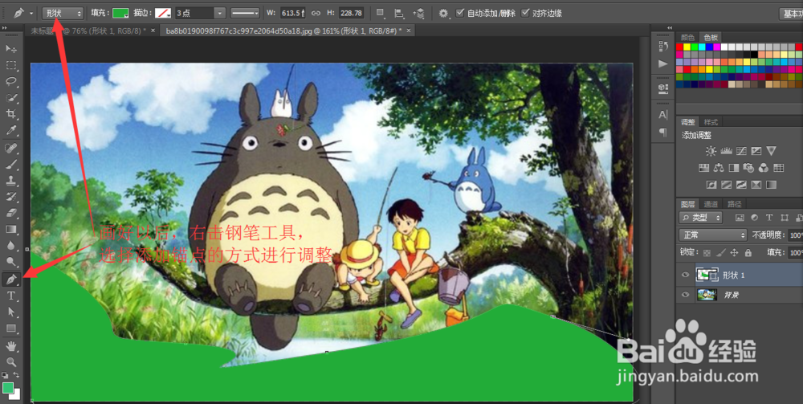
Task: Open path alignment options
Action: (400, 13)
